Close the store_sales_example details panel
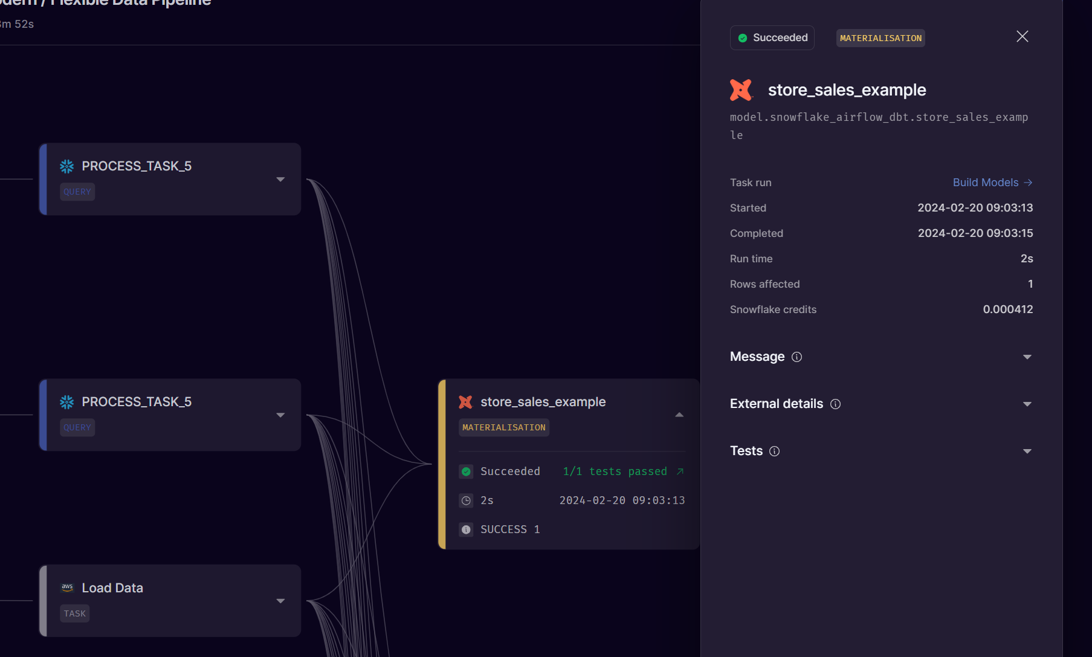The height and width of the screenshot is (657, 1092). click(1023, 37)
